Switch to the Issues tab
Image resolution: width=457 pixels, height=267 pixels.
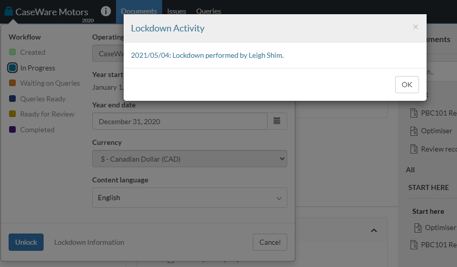177,11
